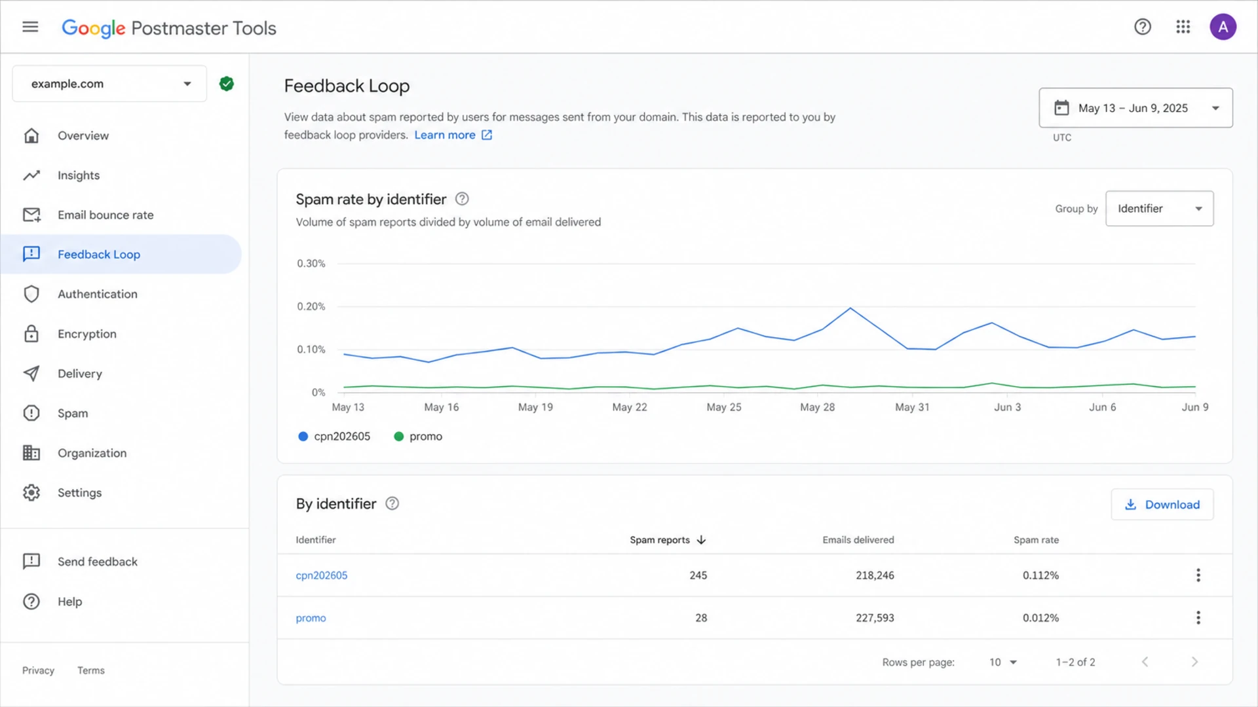Click the Identifier column header
Viewport: 1258px width, 707px height.
(316, 539)
